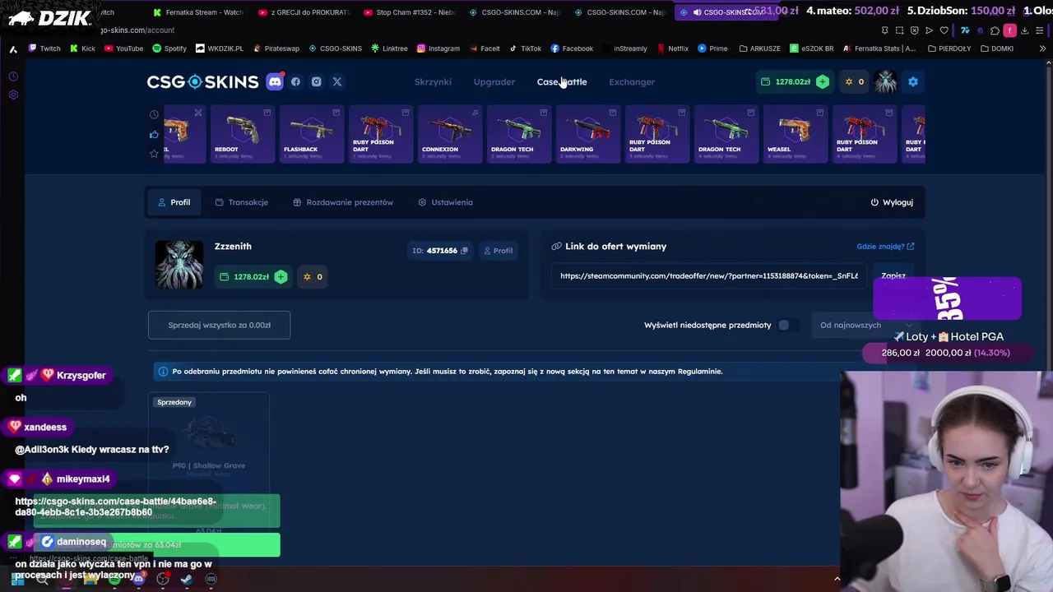The height and width of the screenshot is (592, 1053).
Task: Click the Wyloguj button
Action: [892, 202]
